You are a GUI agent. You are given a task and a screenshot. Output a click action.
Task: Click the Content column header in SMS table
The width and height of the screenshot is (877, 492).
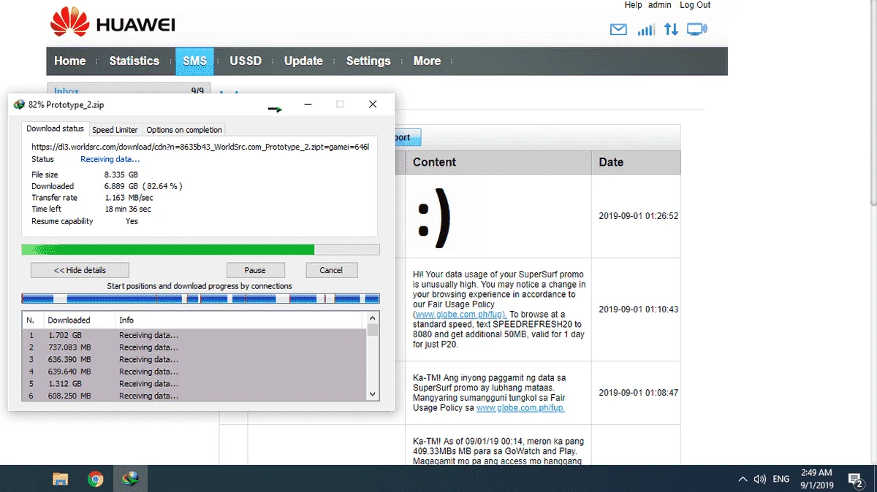(x=498, y=162)
